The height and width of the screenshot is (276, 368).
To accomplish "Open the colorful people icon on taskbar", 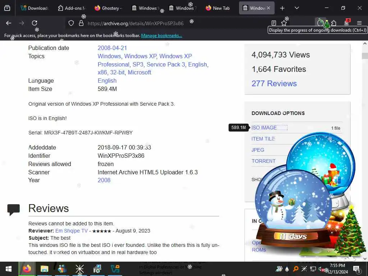I will (62, 269).
